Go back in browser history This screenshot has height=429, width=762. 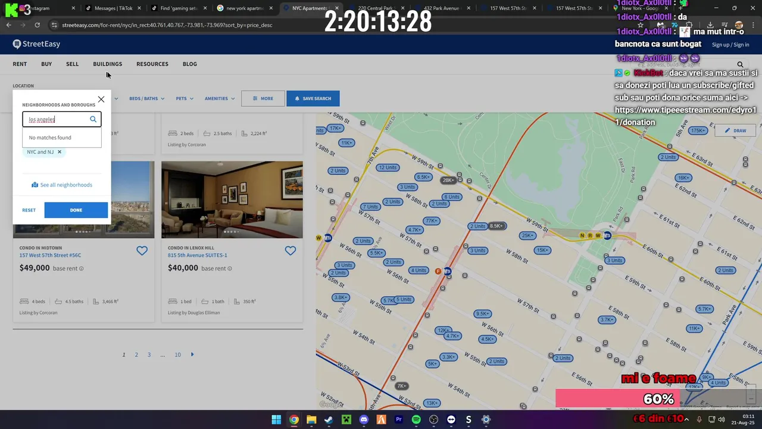(8, 25)
